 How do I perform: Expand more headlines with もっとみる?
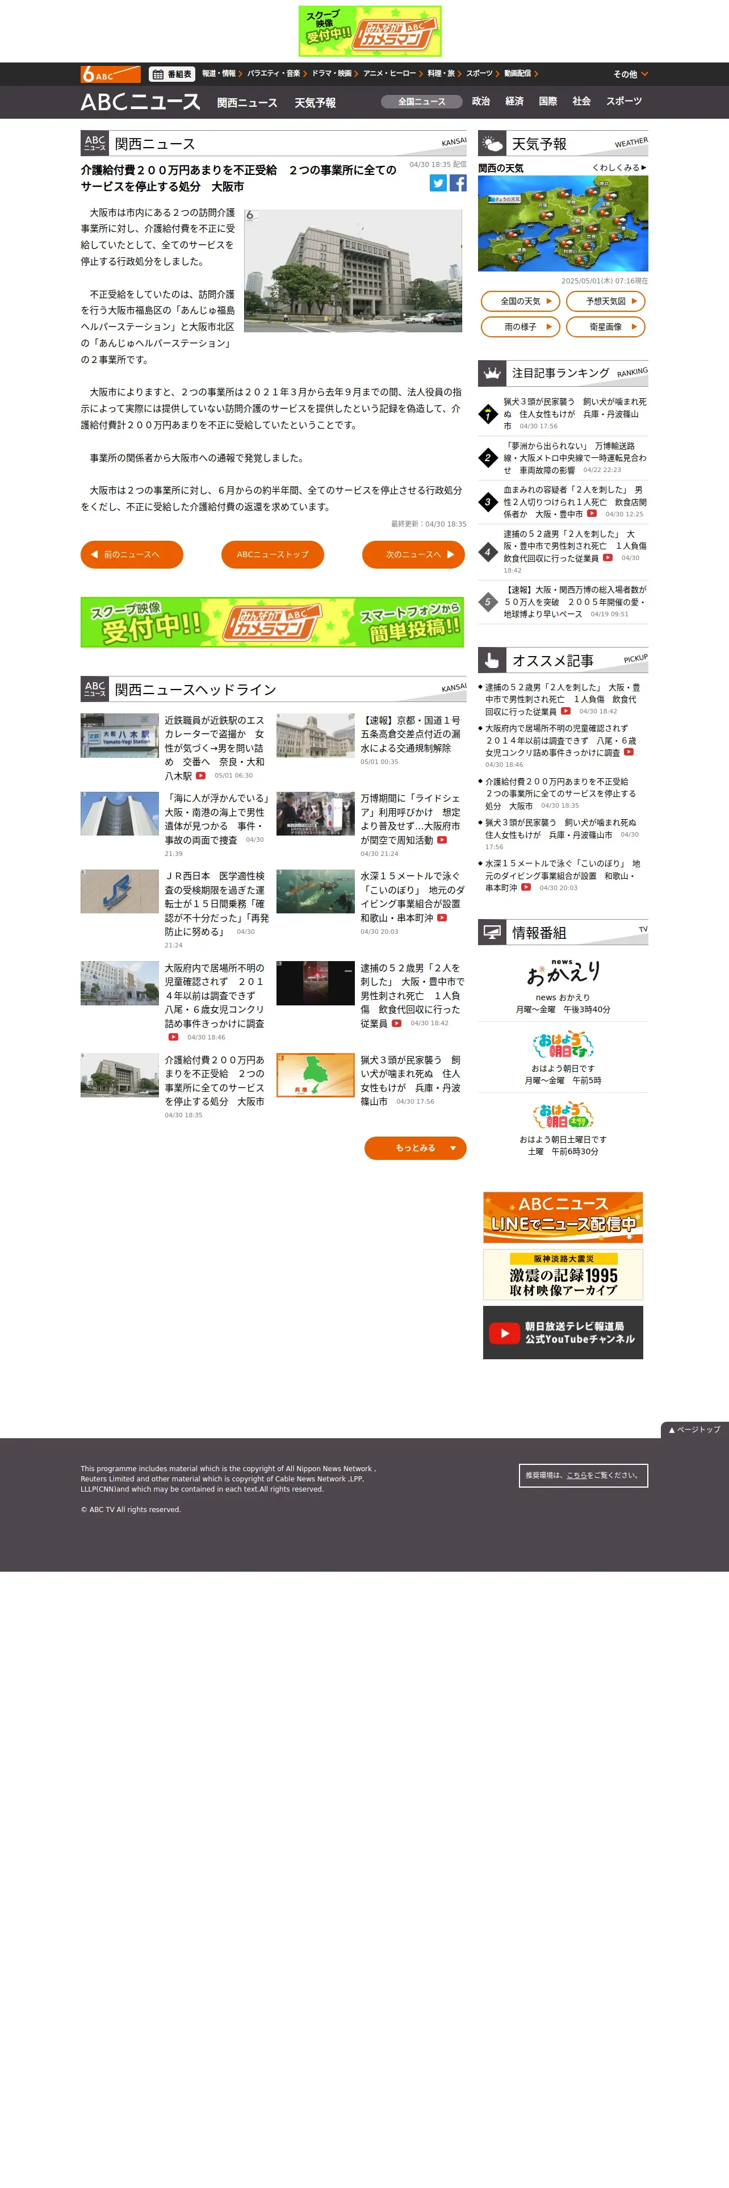pyautogui.click(x=416, y=1149)
